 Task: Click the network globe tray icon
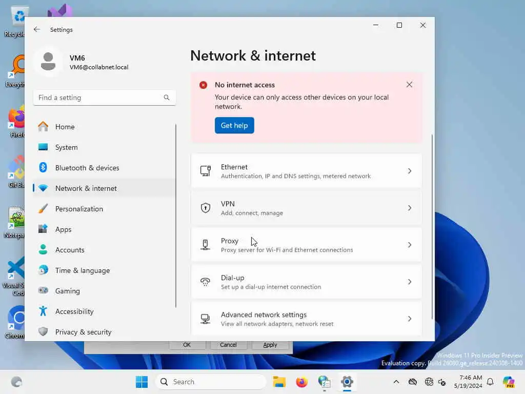[429, 382]
